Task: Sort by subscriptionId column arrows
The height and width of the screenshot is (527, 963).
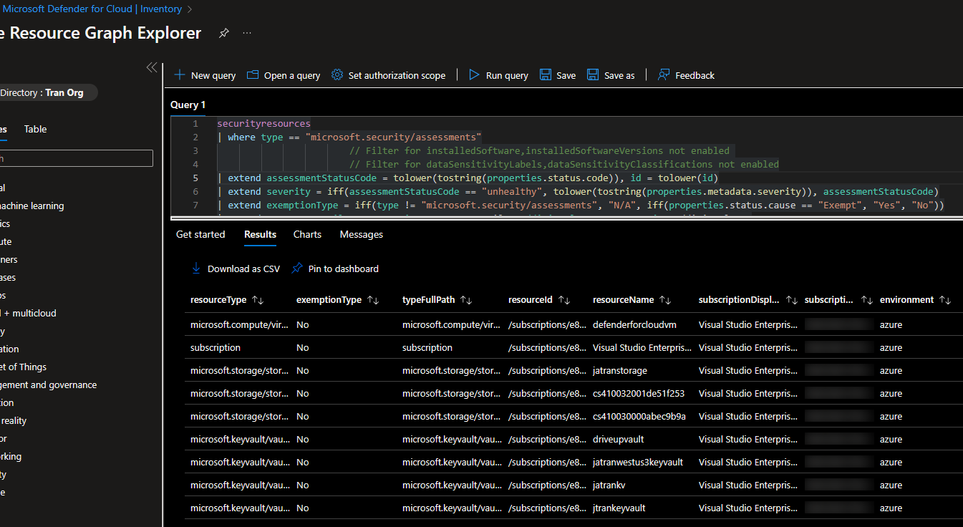Action: click(867, 300)
